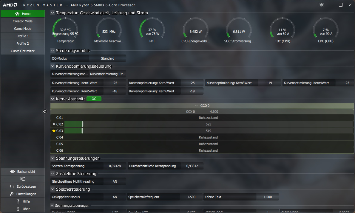The height and width of the screenshot is (213, 355).
Task: Click Spitzen-Kernspannung value 0,97428
Action: 115,166
